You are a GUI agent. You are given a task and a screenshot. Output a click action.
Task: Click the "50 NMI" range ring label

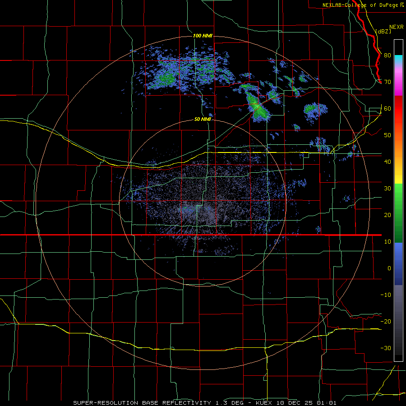[x=203, y=120]
